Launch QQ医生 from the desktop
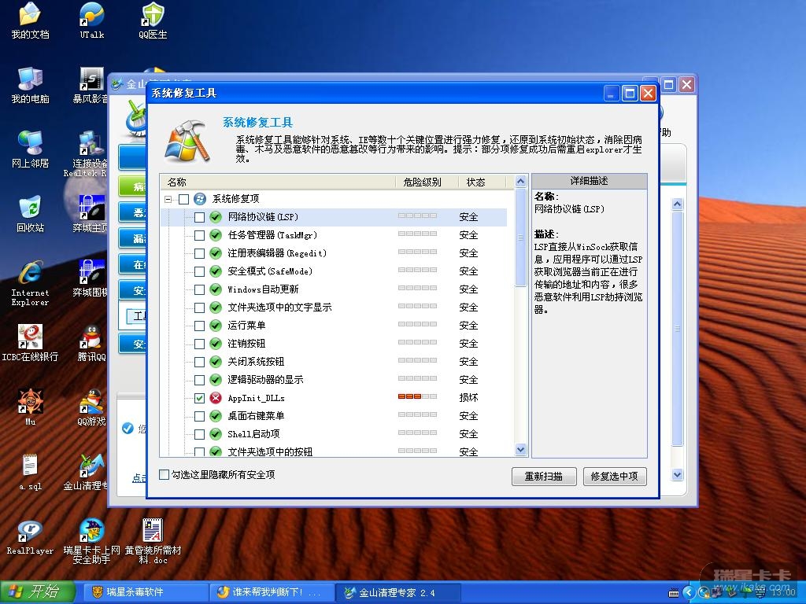The image size is (806, 604). coord(153,21)
